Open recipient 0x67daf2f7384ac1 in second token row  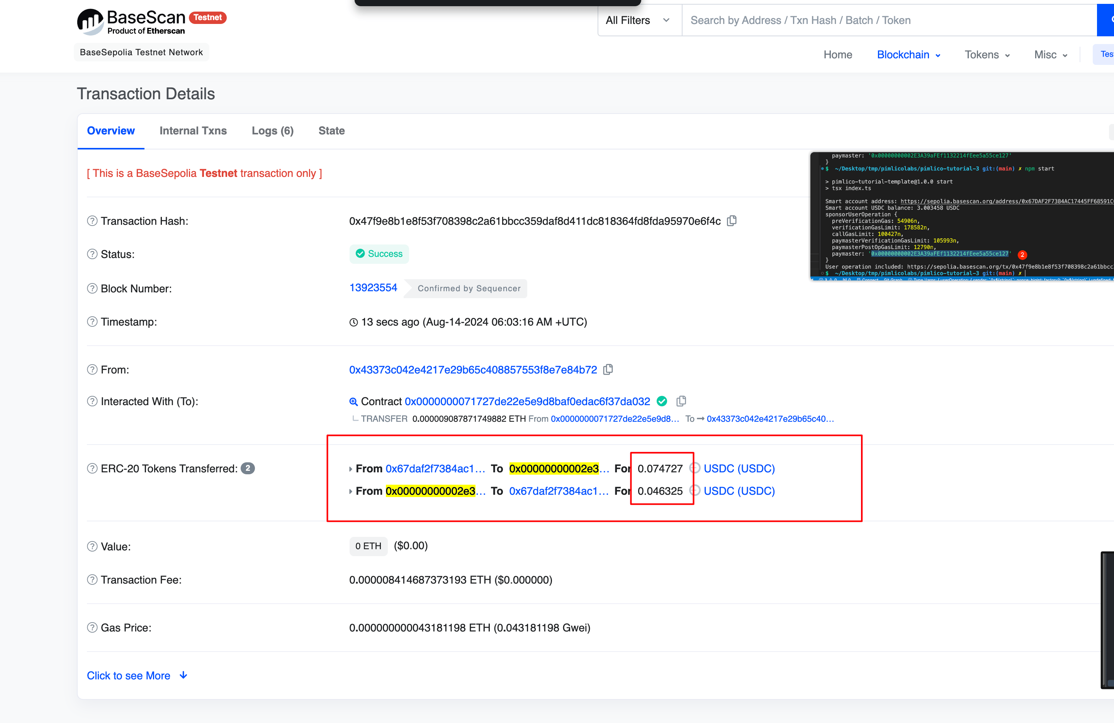(559, 491)
